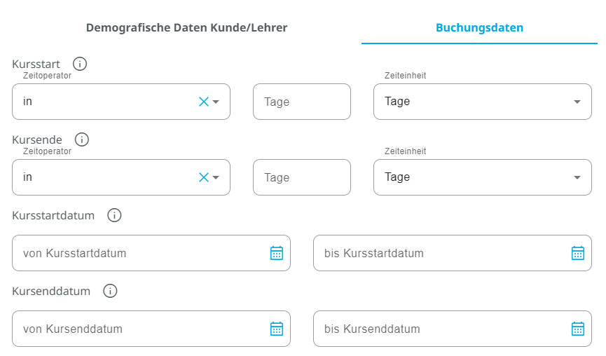
Task: Click the info icon beside Kursende
Action: [82, 139]
